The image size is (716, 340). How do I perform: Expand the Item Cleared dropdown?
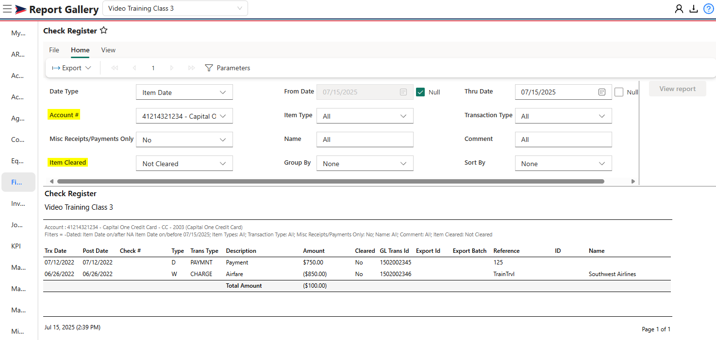[x=184, y=164]
